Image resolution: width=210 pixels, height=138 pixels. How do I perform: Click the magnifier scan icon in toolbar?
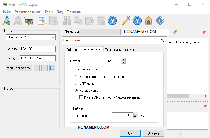6,21
